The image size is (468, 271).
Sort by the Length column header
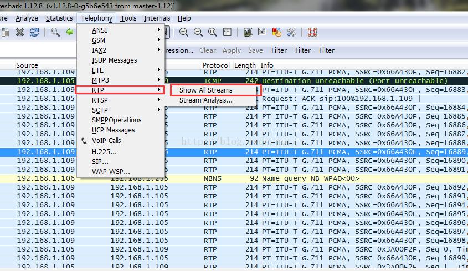click(x=245, y=65)
